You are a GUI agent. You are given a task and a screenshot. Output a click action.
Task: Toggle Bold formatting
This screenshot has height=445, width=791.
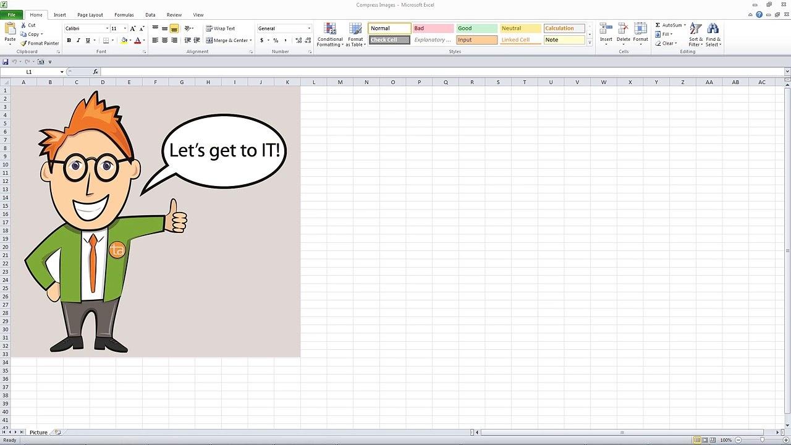(69, 40)
